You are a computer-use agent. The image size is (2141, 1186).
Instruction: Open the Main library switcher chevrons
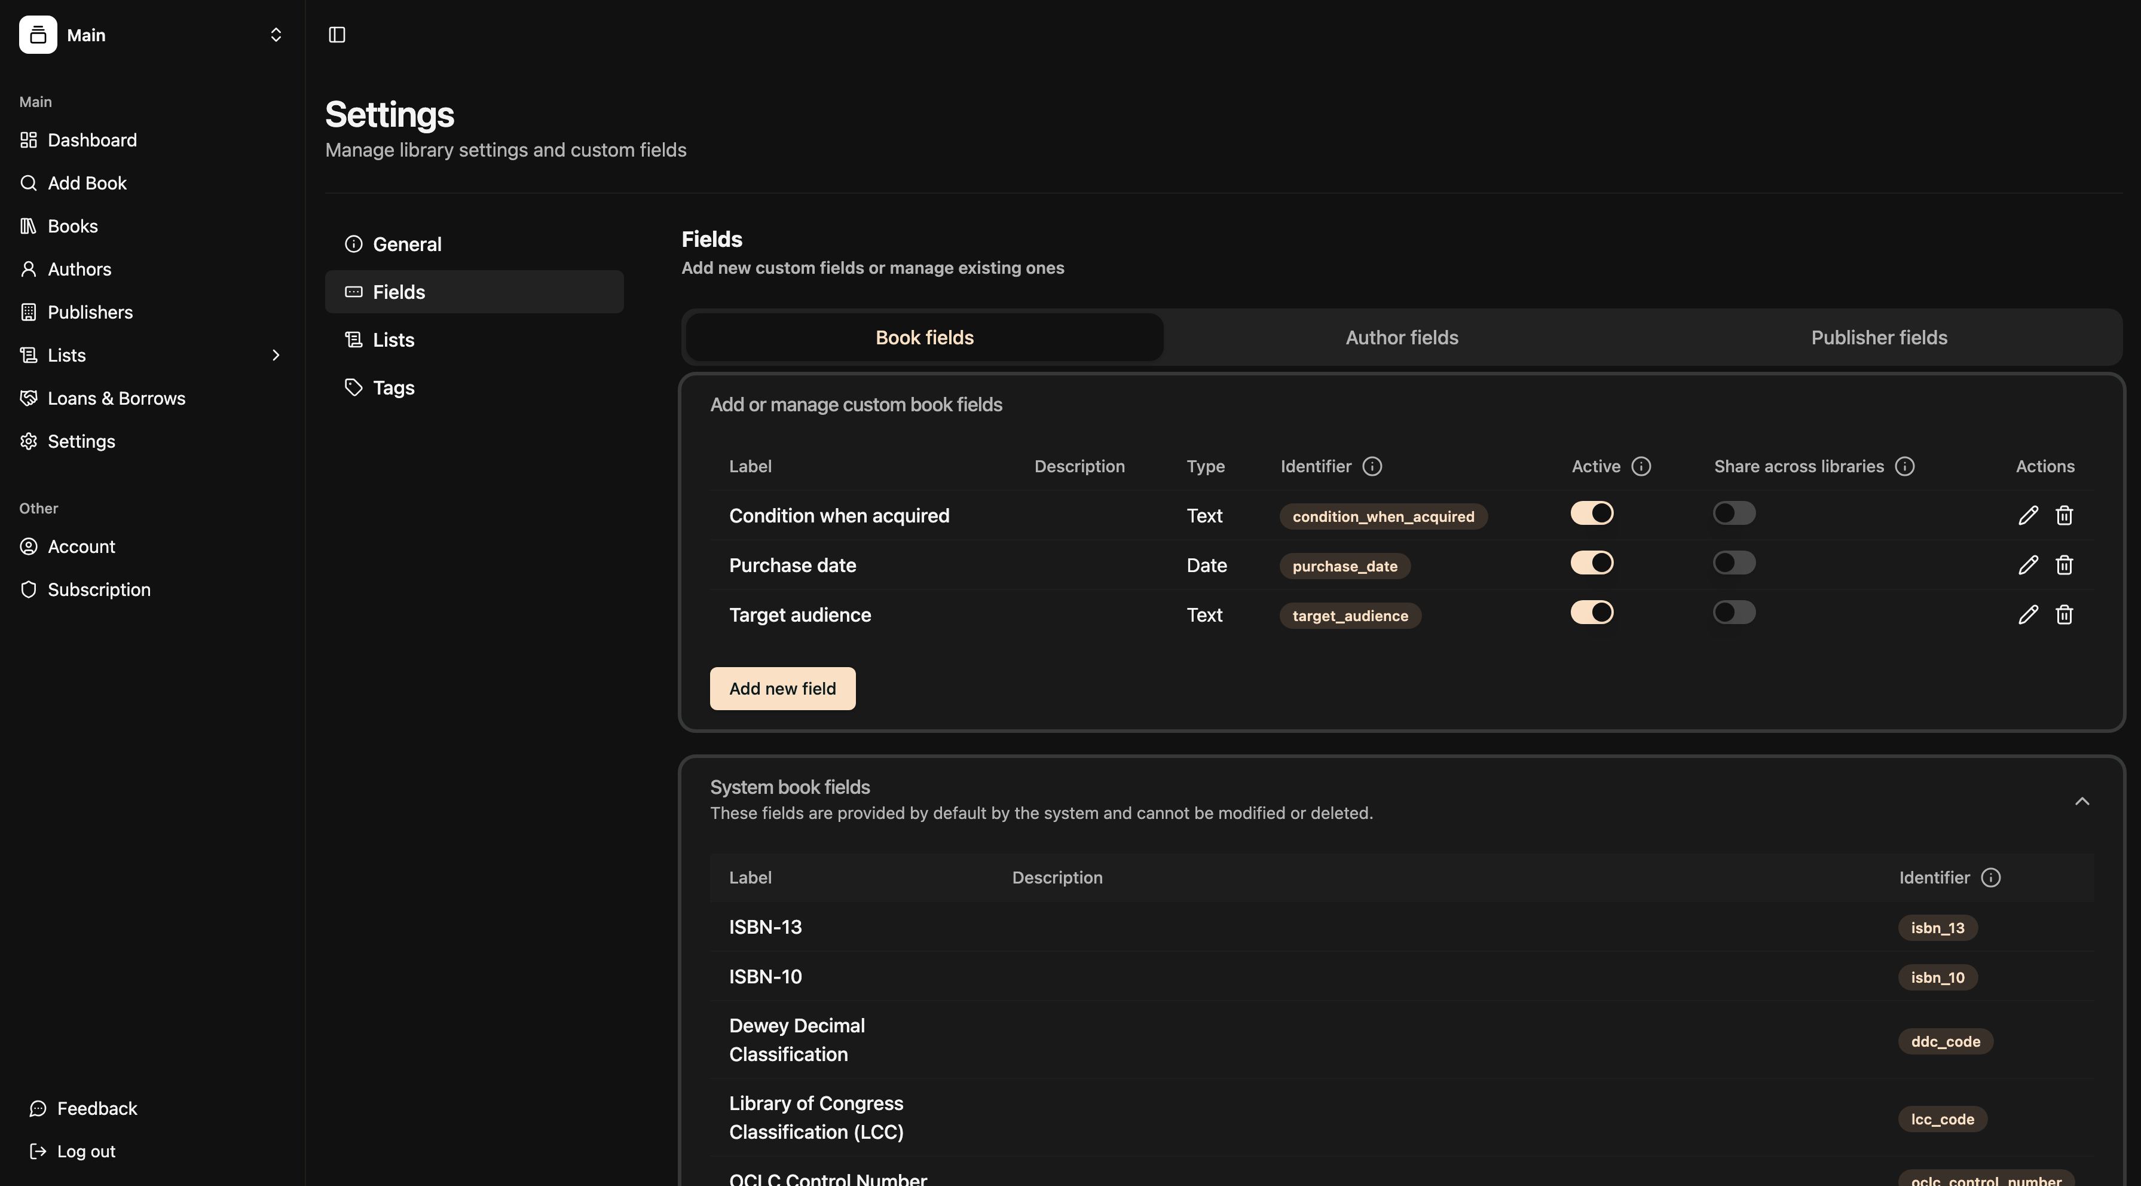(276, 35)
